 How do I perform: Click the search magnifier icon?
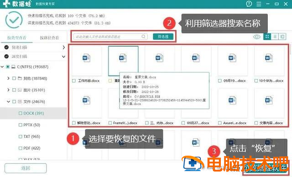point(143,36)
